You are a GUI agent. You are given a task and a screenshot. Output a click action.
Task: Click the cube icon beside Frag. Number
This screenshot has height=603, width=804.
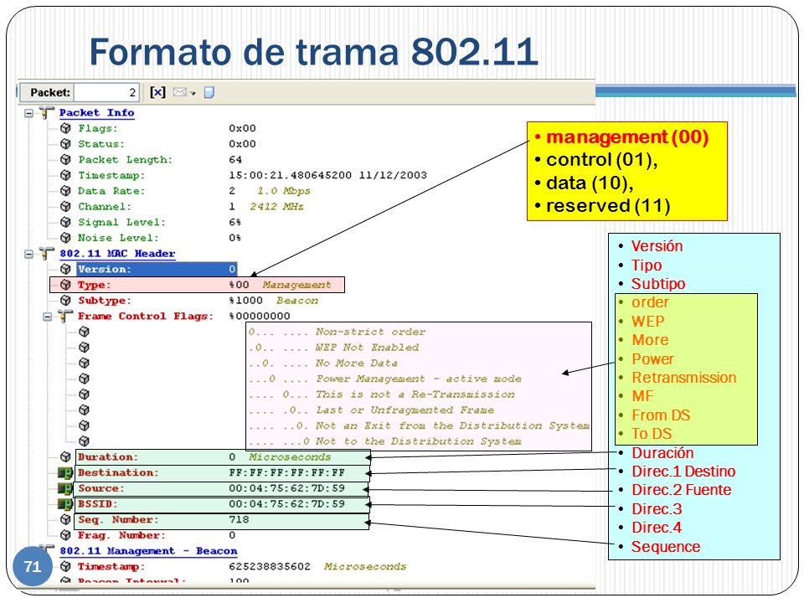tap(65, 535)
